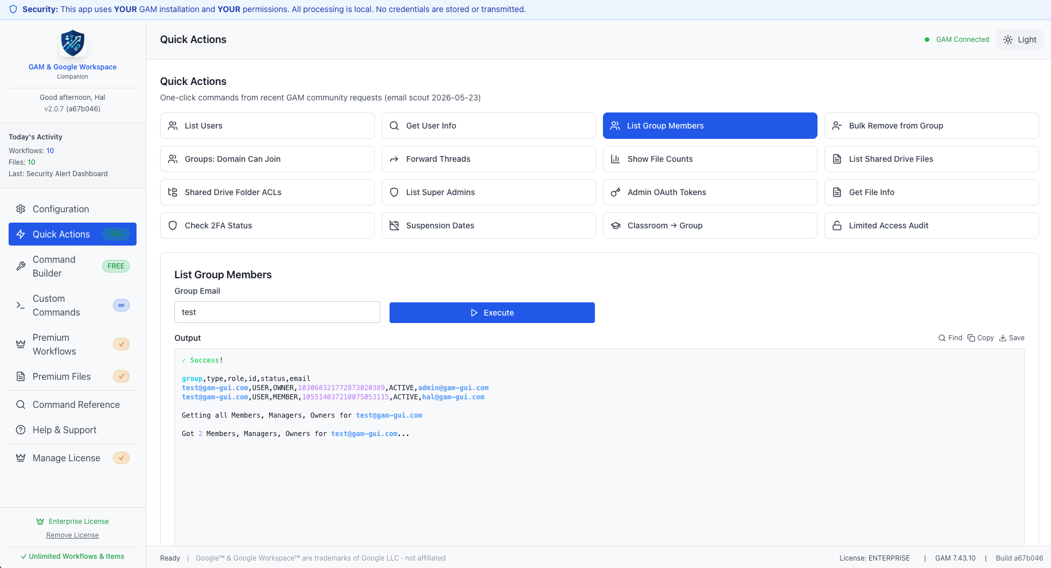Click the Copy icon above output
This screenshot has width=1051, height=568.
tap(971, 338)
